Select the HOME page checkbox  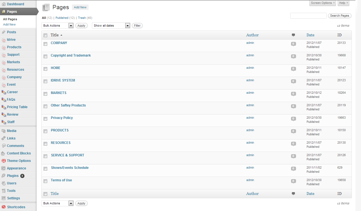(45, 69)
